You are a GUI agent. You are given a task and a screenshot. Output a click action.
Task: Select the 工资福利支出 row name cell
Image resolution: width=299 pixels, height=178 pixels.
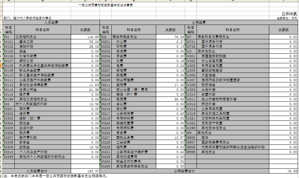[x=42, y=37]
